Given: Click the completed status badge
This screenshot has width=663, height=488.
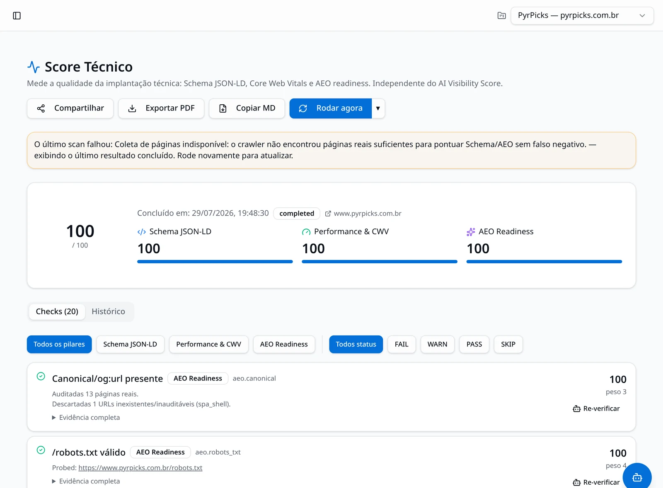Looking at the screenshot, I should (297, 214).
